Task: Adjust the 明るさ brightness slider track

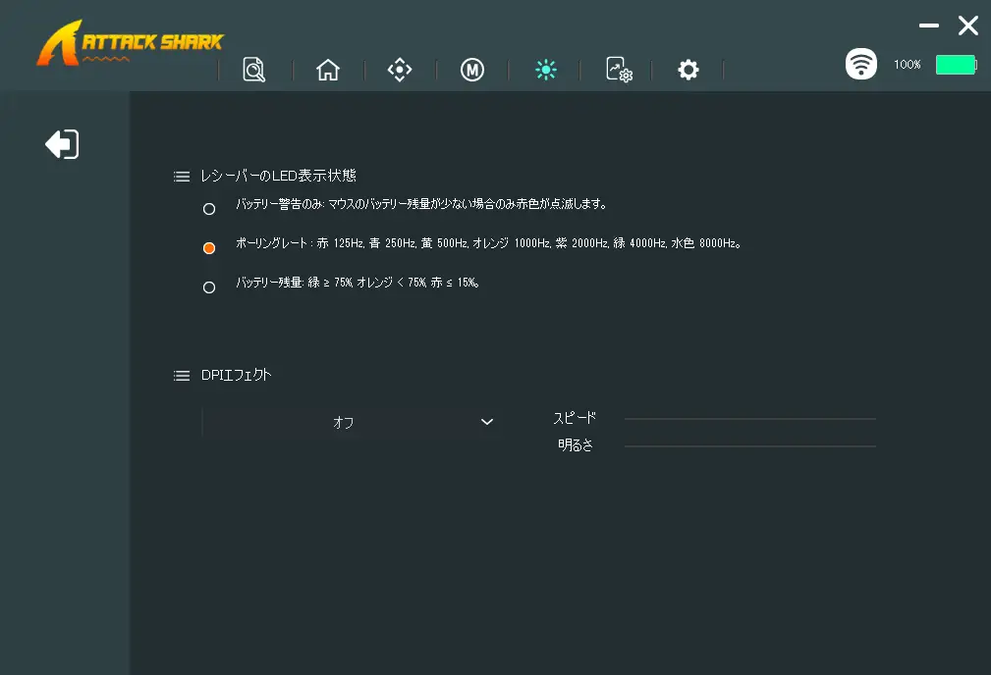Action: pos(749,446)
